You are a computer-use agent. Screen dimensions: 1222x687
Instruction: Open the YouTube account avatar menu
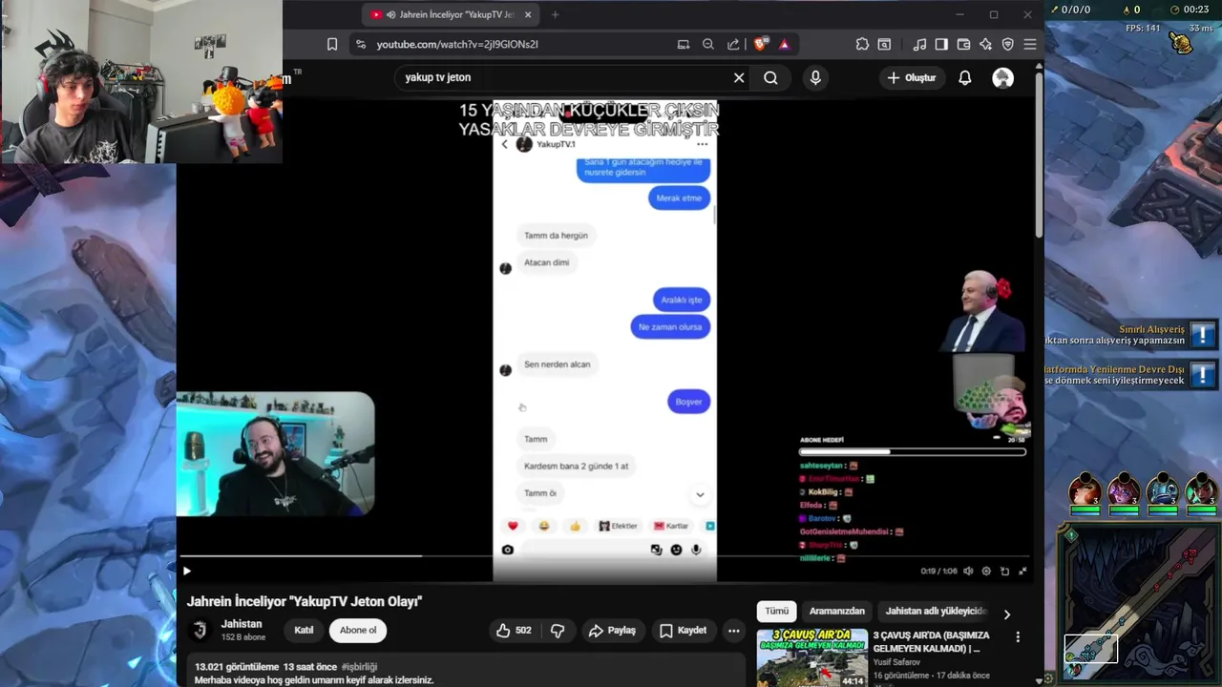pos(1002,77)
